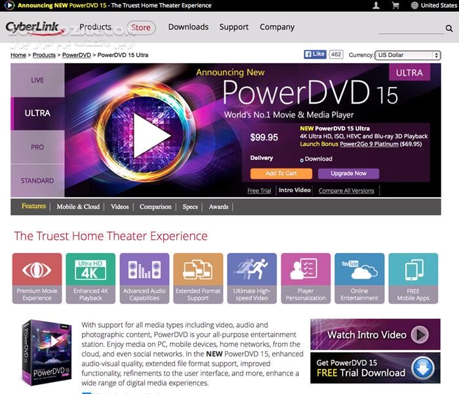Go to Products breadcrumb link
The image size is (459, 394).
tap(44, 55)
